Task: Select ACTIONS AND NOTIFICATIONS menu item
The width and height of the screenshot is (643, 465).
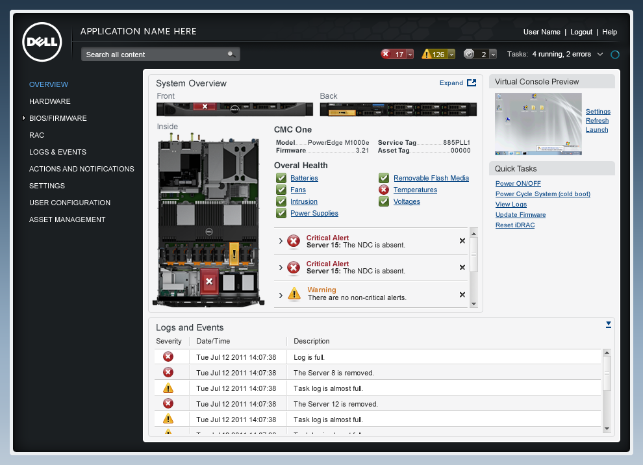Action: pos(82,169)
